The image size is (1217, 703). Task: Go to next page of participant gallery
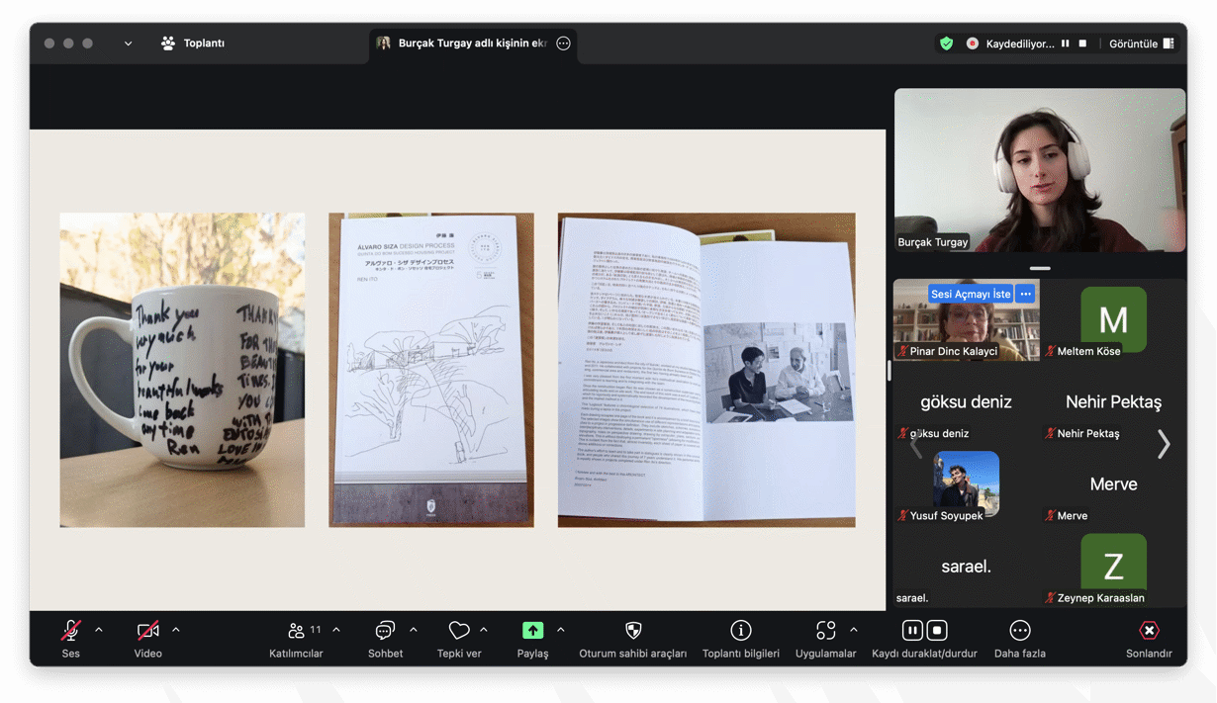pyautogui.click(x=1164, y=445)
